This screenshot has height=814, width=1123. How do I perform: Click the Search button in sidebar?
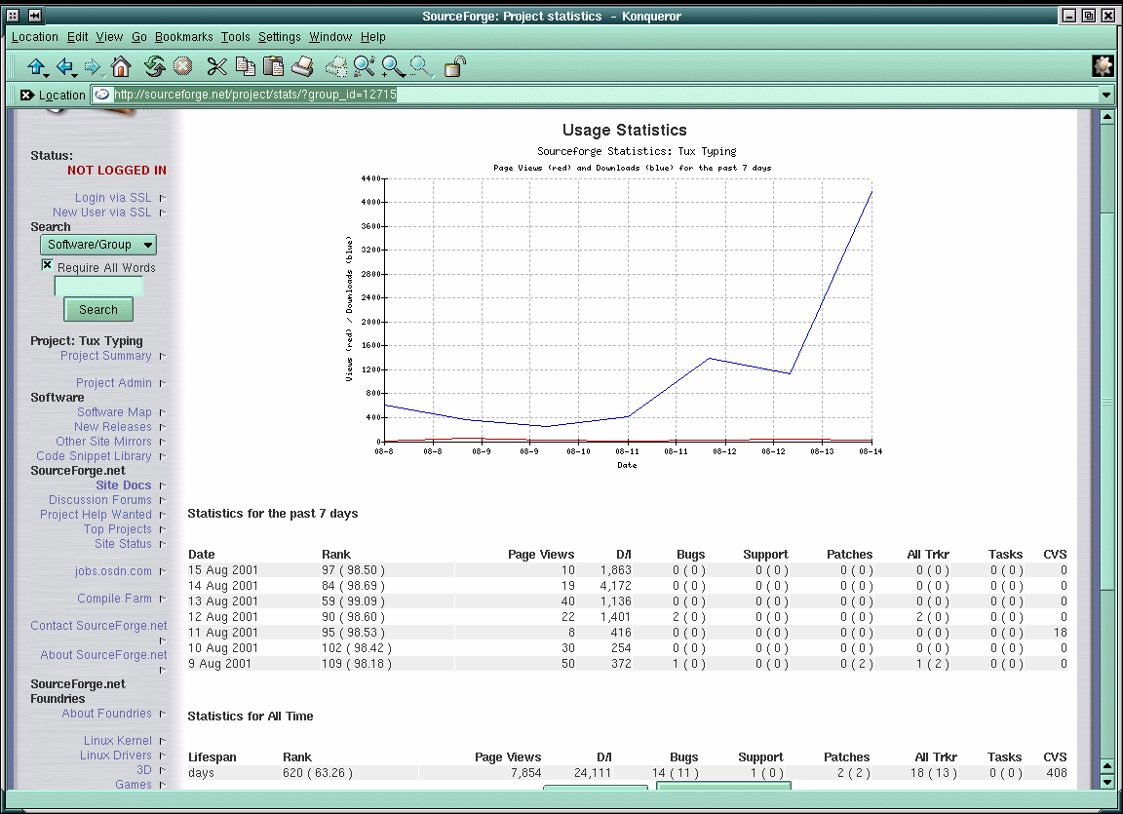click(x=98, y=310)
